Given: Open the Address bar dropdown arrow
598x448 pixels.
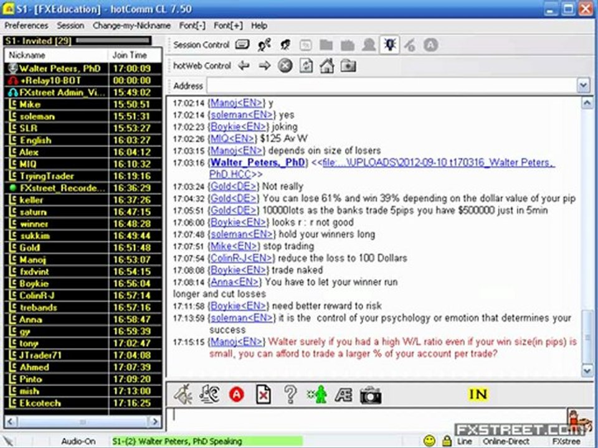Looking at the screenshot, I should (x=584, y=85).
